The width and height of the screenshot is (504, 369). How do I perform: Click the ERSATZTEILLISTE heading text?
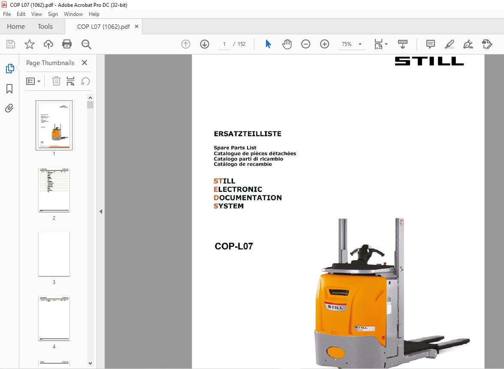click(247, 134)
